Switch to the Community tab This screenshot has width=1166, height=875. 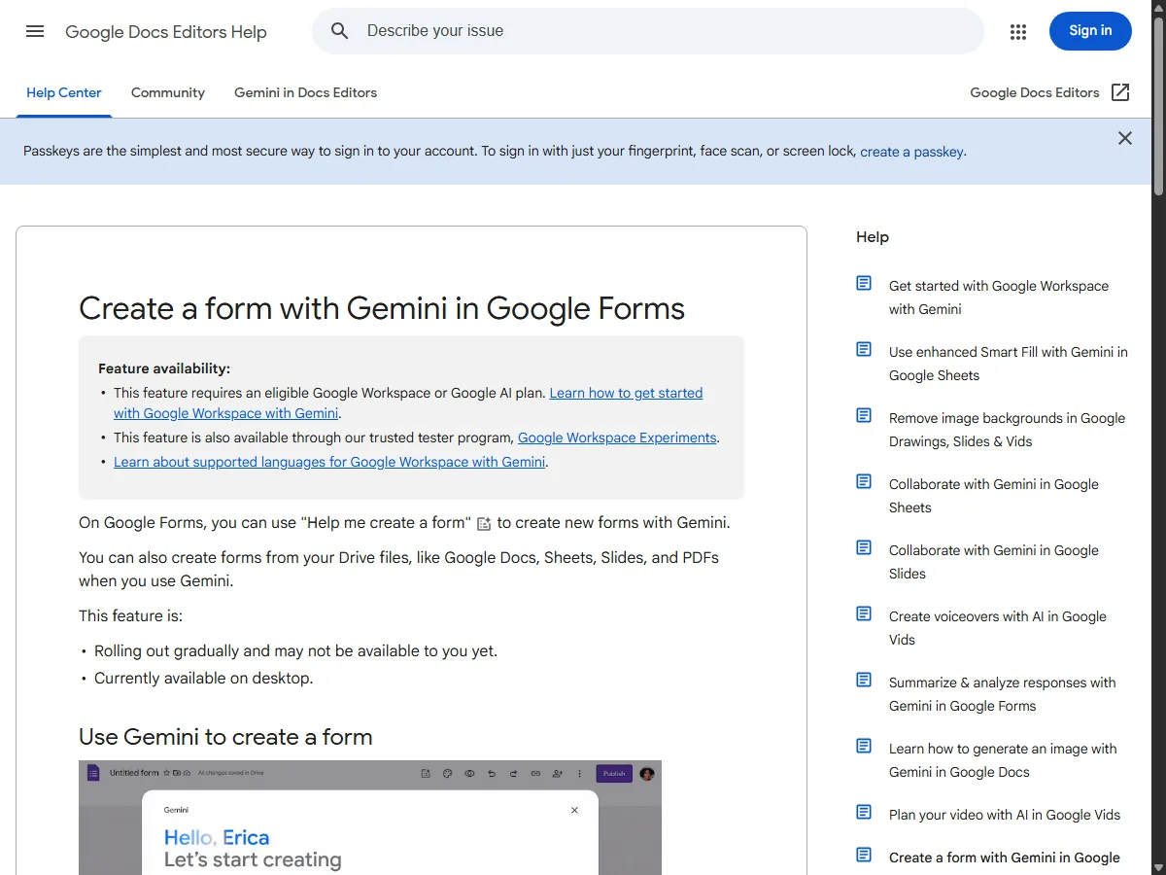click(x=168, y=92)
